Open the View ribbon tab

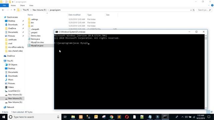(31, 5)
